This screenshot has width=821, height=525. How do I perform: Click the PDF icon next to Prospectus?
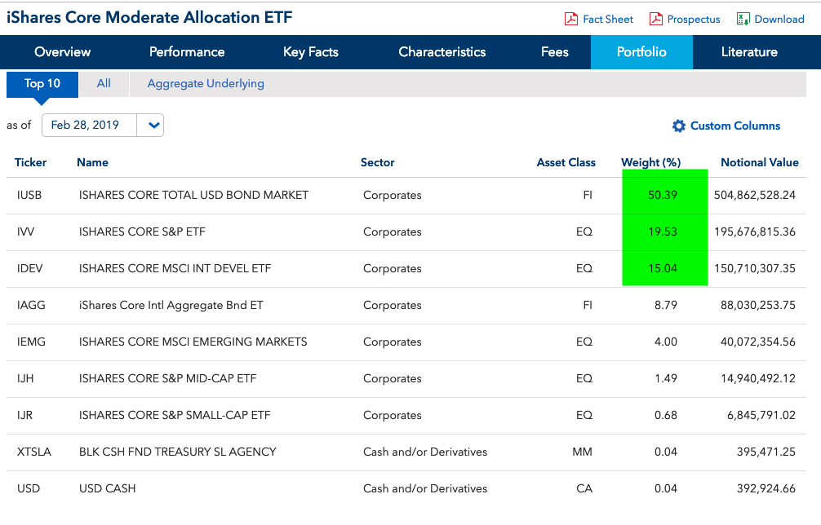tap(655, 18)
